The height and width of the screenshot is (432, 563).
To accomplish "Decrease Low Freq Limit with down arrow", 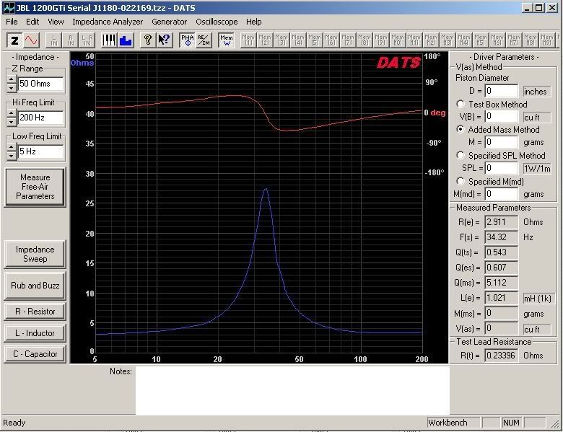I will [x=12, y=156].
